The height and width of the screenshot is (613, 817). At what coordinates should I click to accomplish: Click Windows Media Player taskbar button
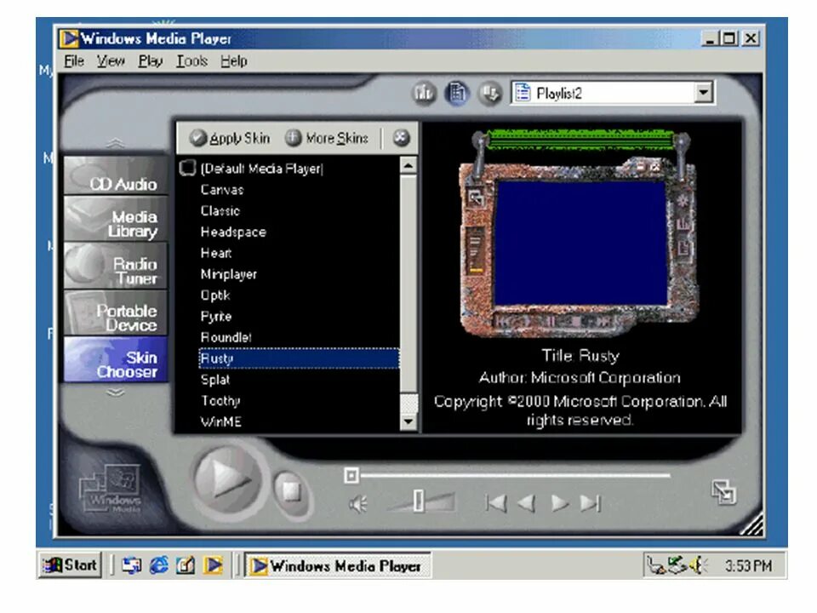(x=338, y=566)
